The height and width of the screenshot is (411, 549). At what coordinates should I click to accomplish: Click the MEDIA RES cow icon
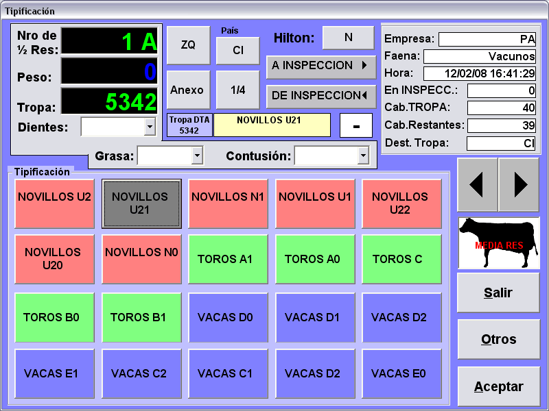click(x=499, y=243)
